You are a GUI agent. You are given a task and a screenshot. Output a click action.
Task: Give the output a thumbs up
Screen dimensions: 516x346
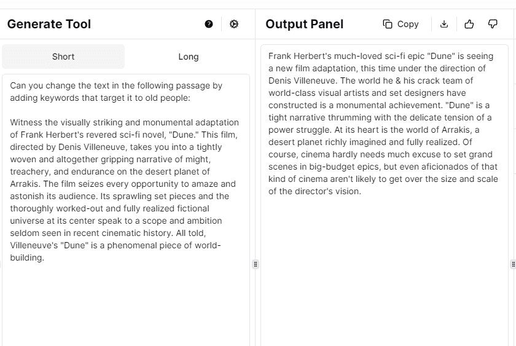[469, 24]
